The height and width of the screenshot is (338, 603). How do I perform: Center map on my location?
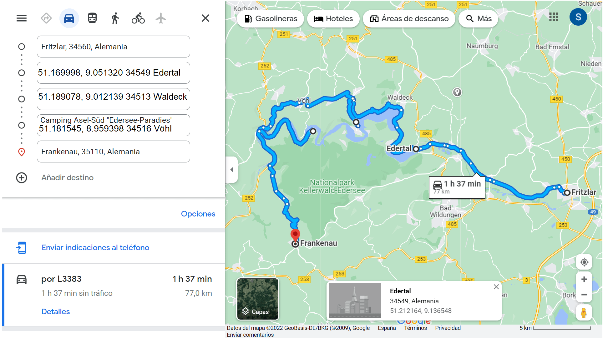coord(584,262)
